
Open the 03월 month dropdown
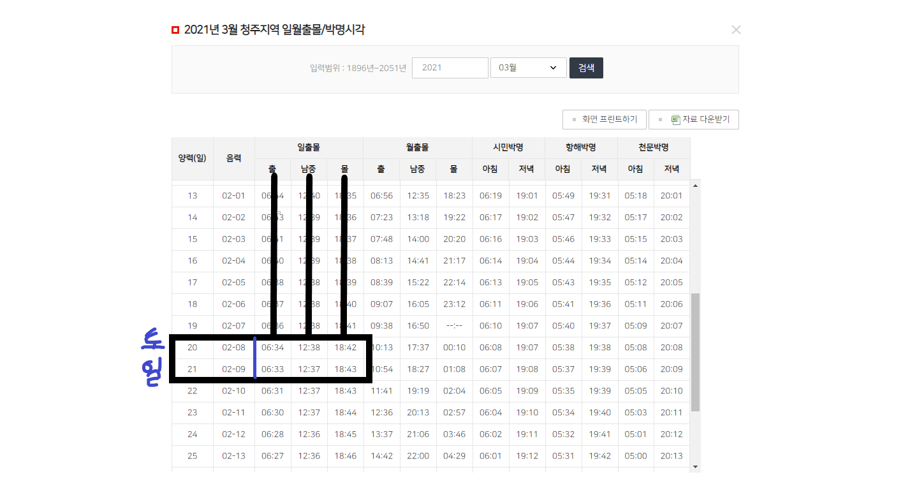coord(529,68)
